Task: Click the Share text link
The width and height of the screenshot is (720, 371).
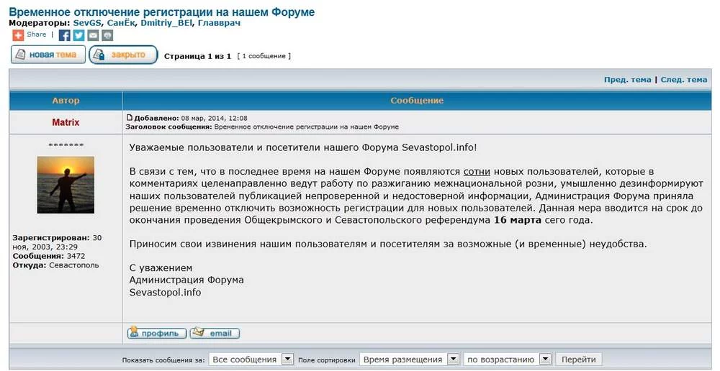Action: point(36,35)
